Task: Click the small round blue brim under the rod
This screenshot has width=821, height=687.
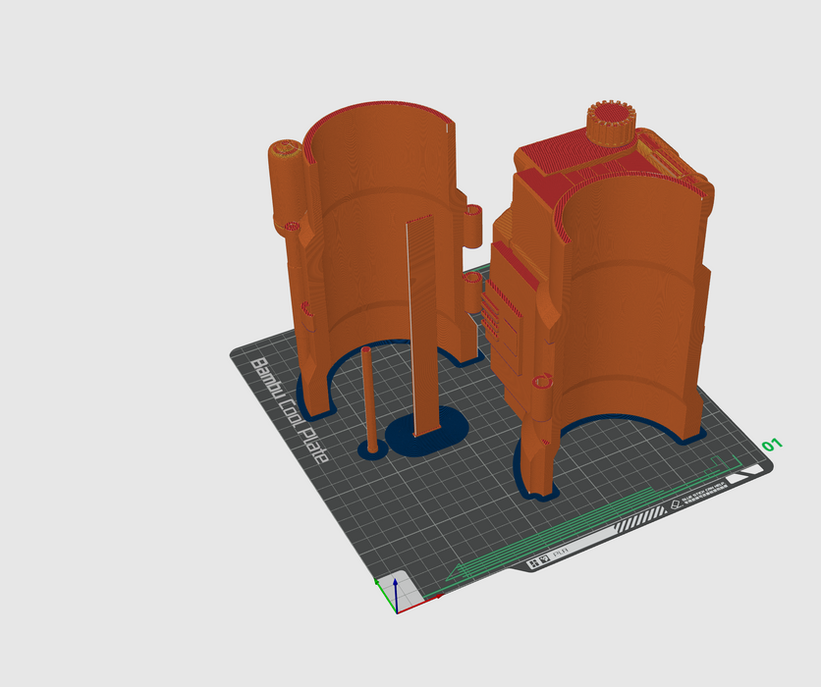Action: pos(371,450)
